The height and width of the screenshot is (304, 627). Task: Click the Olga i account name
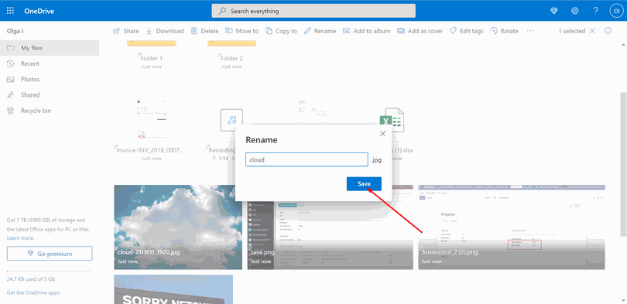[x=15, y=31]
